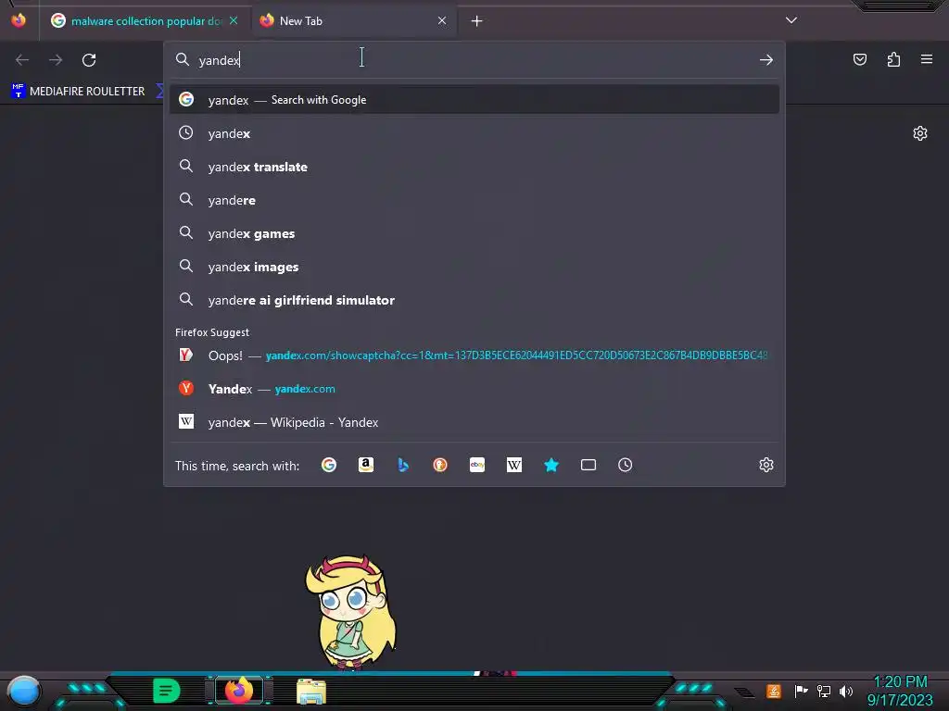This screenshot has height=711, width=949.
Task: Search this time with Amazon
Action: pyautogui.click(x=365, y=465)
